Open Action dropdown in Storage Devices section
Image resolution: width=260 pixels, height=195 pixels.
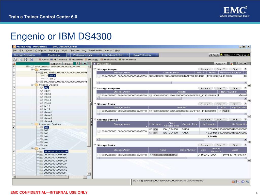point(205,119)
